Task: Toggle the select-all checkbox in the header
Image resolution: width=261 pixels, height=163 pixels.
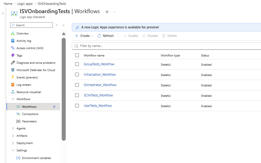Action: click(77, 55)
